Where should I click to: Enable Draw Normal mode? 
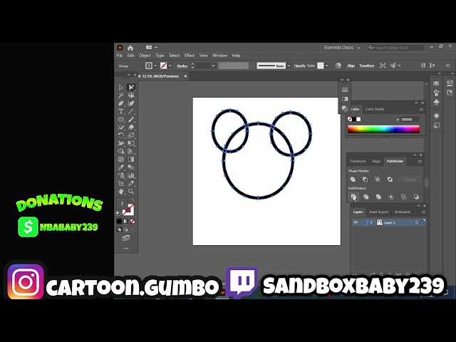point(119,229)
